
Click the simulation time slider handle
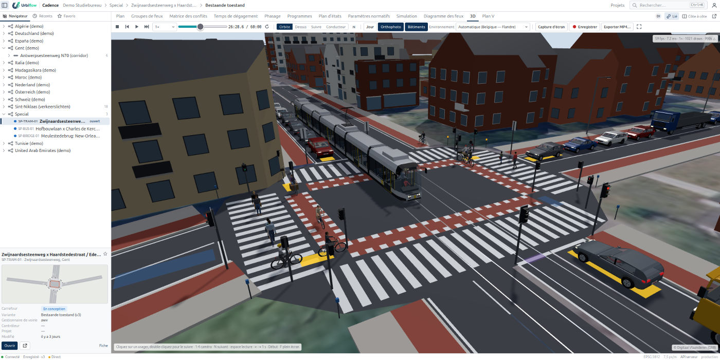pos(200,27)
